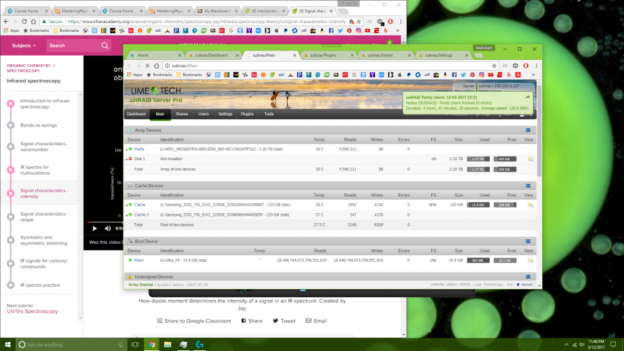Image resolution: width=624 pixels, height=351 pixels.
Task: Expand the Cache row arrow
Action: click(x=127, y=205)
